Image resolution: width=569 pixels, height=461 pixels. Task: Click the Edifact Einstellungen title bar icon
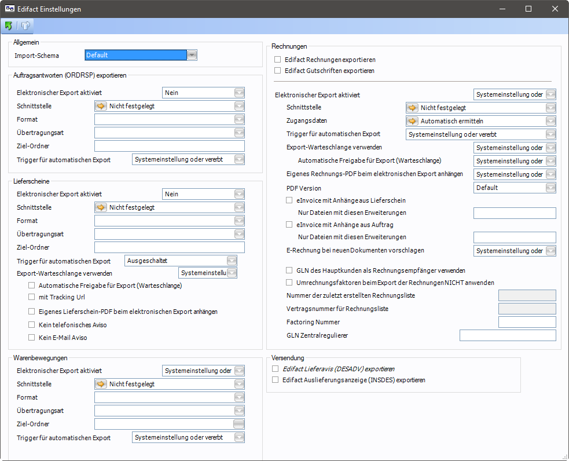coord(10,9)
